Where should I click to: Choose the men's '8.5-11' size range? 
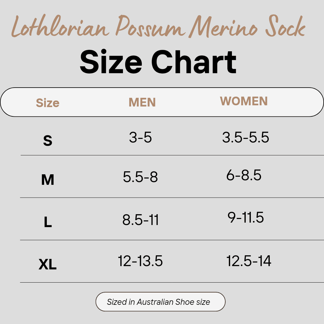[x=140, y=220]
